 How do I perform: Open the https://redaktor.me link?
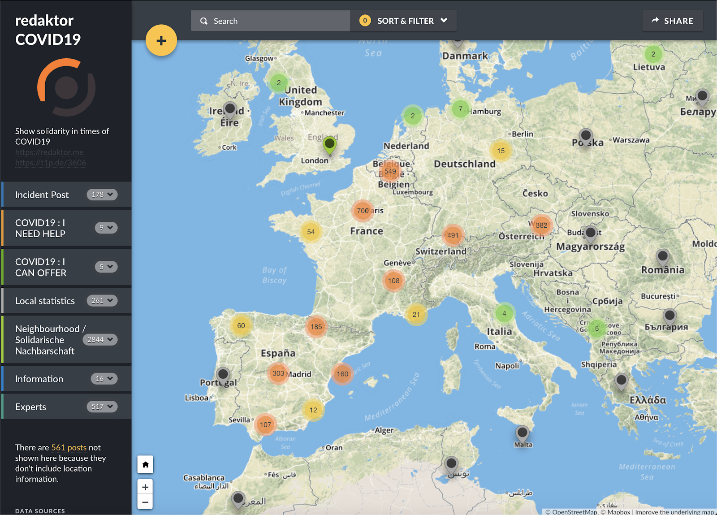pos(49,152)
